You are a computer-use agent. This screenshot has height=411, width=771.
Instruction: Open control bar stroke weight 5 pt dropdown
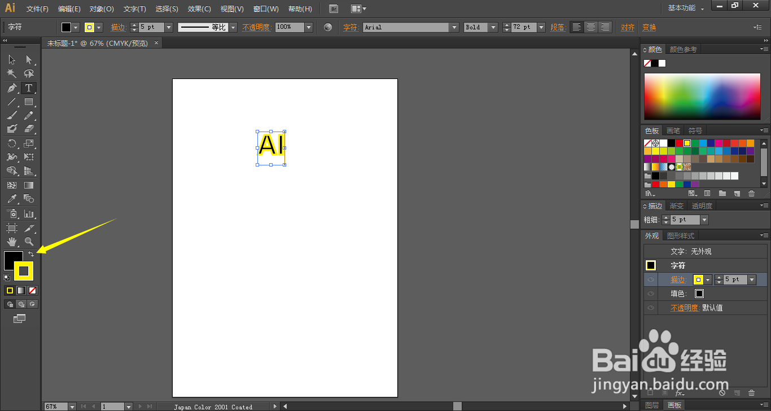[x=168, y=27]
